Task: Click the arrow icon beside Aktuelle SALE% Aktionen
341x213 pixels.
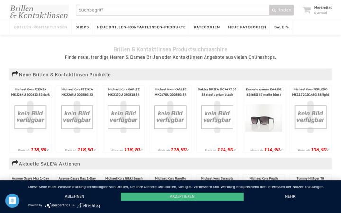Action: pos(15,163)
